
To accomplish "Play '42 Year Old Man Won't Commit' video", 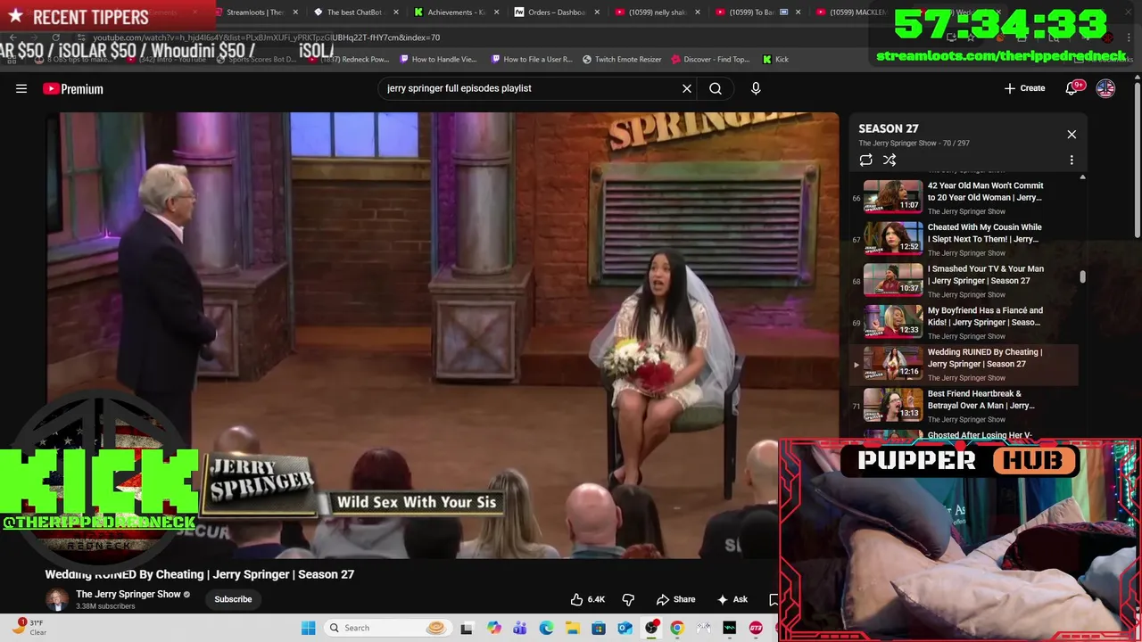I will pyautogui.click(x=964, y=197).
